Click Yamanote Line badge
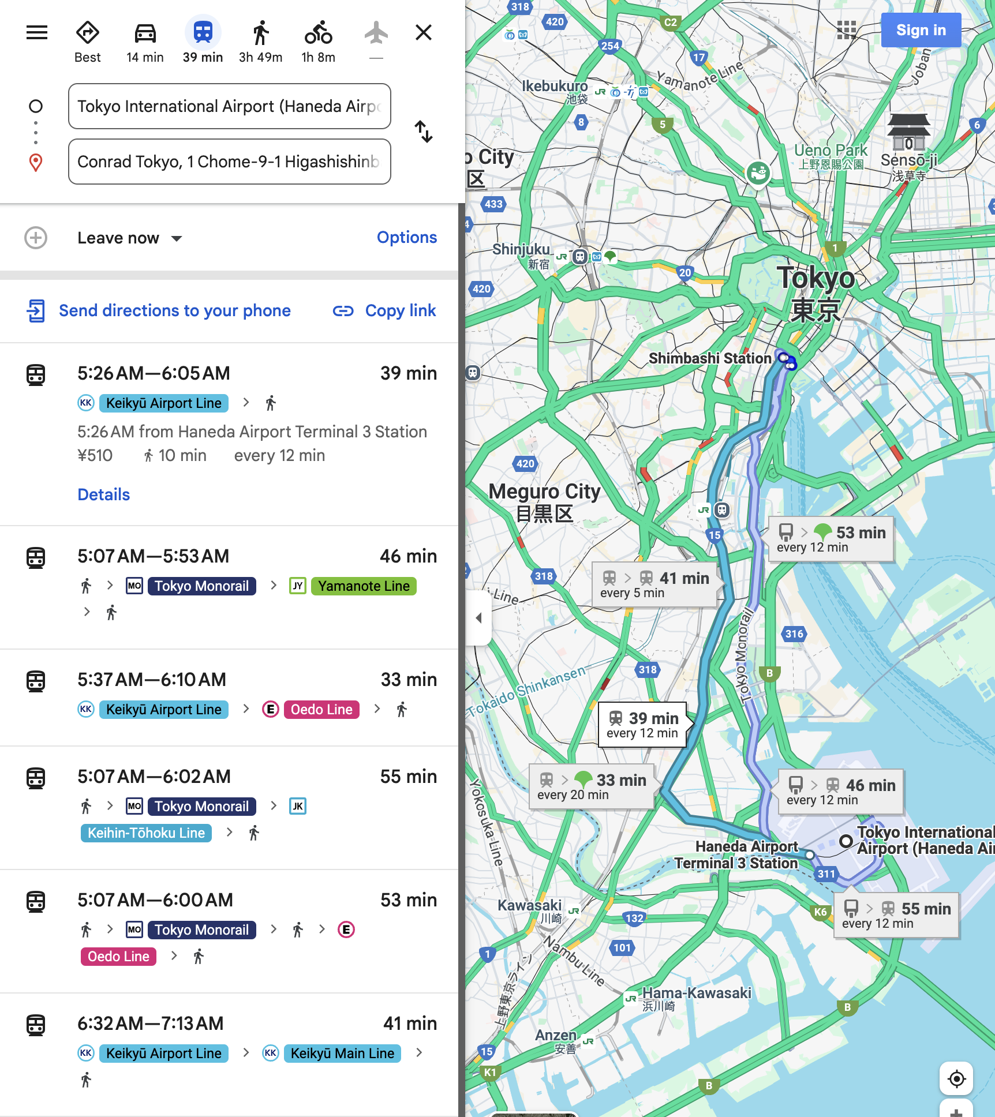The image size is (995, 1117). coord(364,586)
